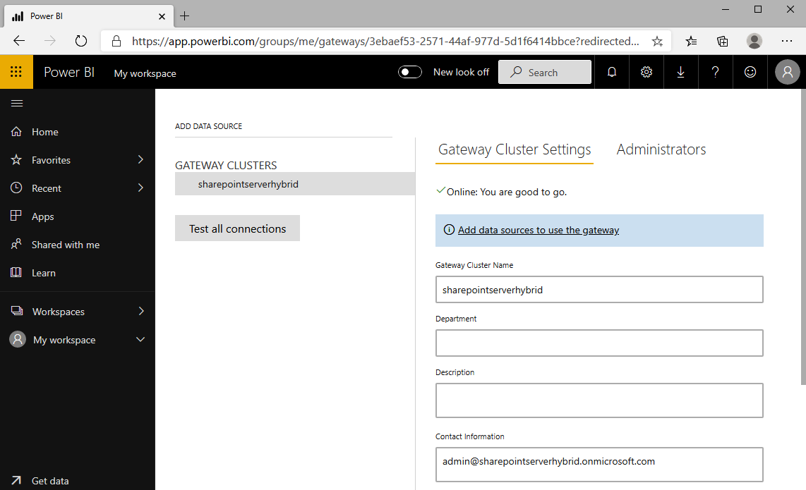The image size is (806, 490).
Task: Click Add data sources to use the gateway
Action: (539, 230)
